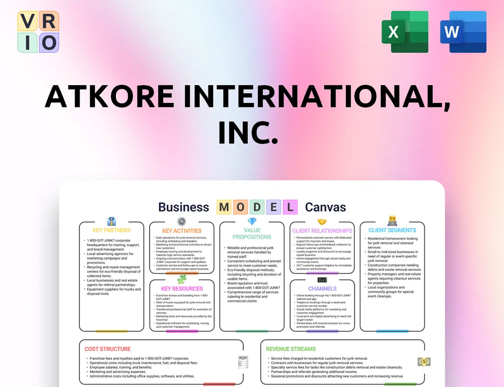Click the letter O tile in MODEL
The width and height of the screenshot is (504, 387).
pos(241,207)
